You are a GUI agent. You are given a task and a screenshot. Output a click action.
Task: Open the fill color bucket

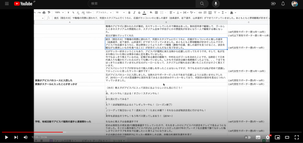point(151,12)
